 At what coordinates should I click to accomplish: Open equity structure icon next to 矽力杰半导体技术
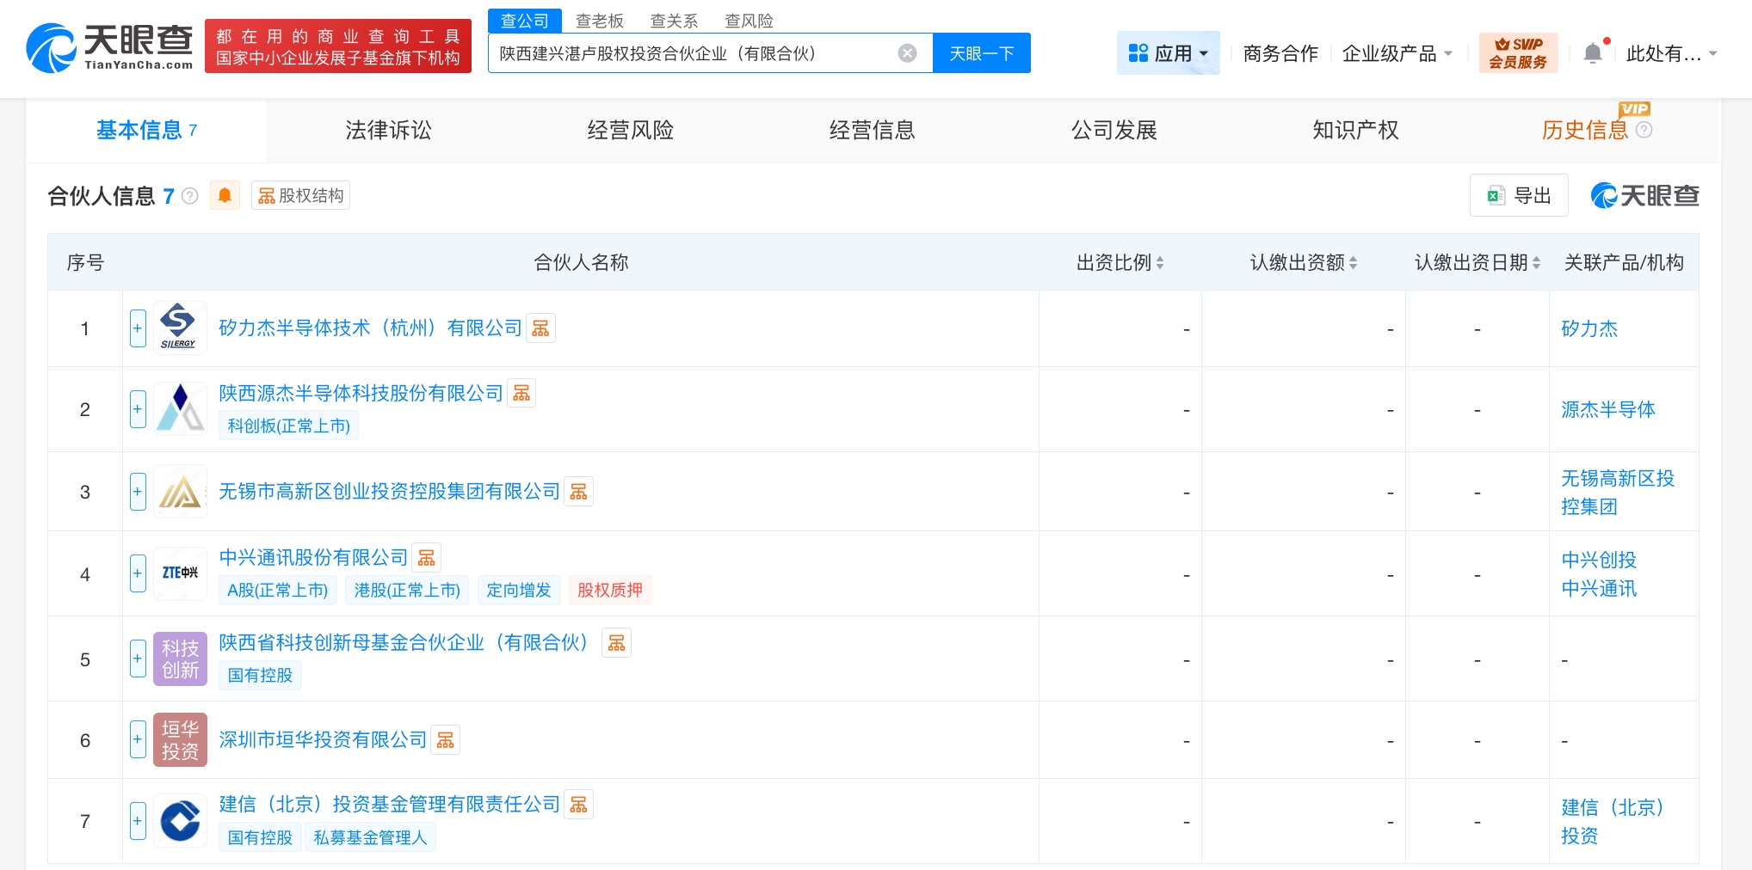tap(540, 328)
